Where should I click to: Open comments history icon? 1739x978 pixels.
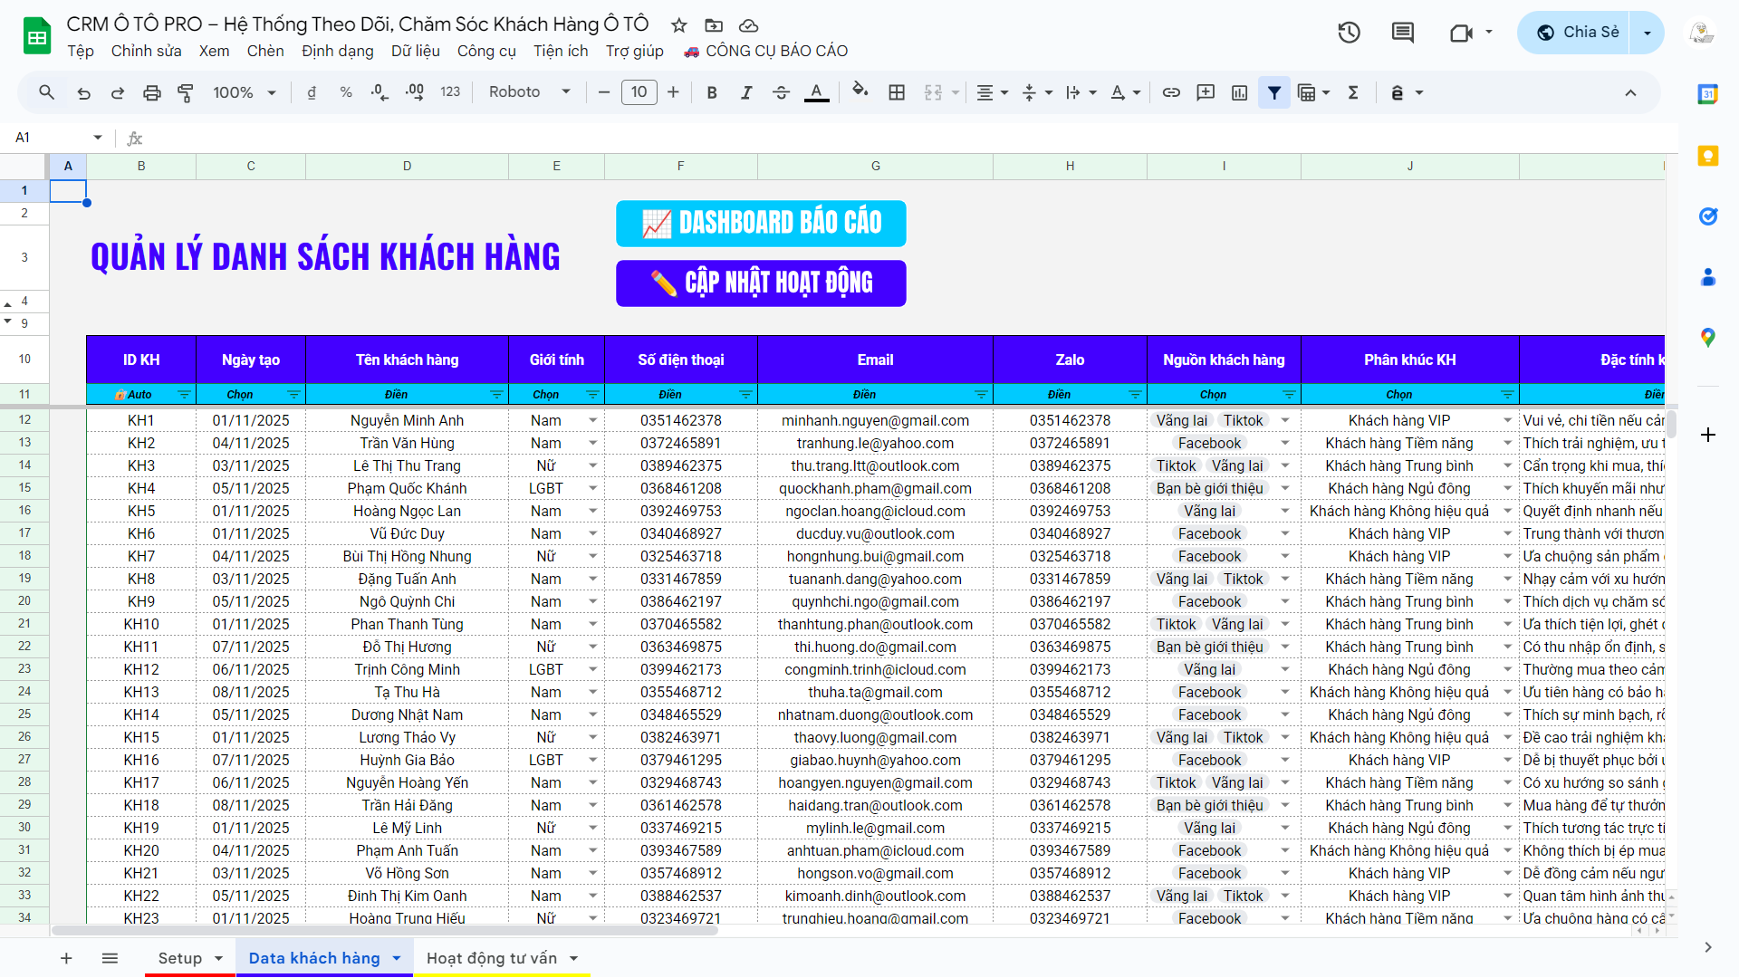point(1402,33)
